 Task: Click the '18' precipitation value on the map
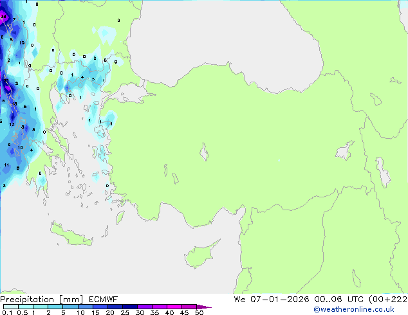[14, 104]
